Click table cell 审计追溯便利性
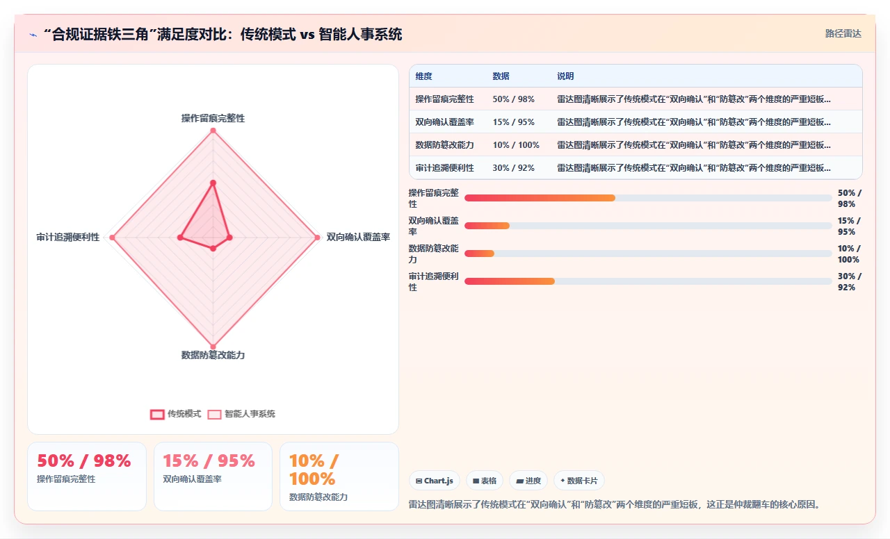The image size is (890, 539). [x=445, y=168]
